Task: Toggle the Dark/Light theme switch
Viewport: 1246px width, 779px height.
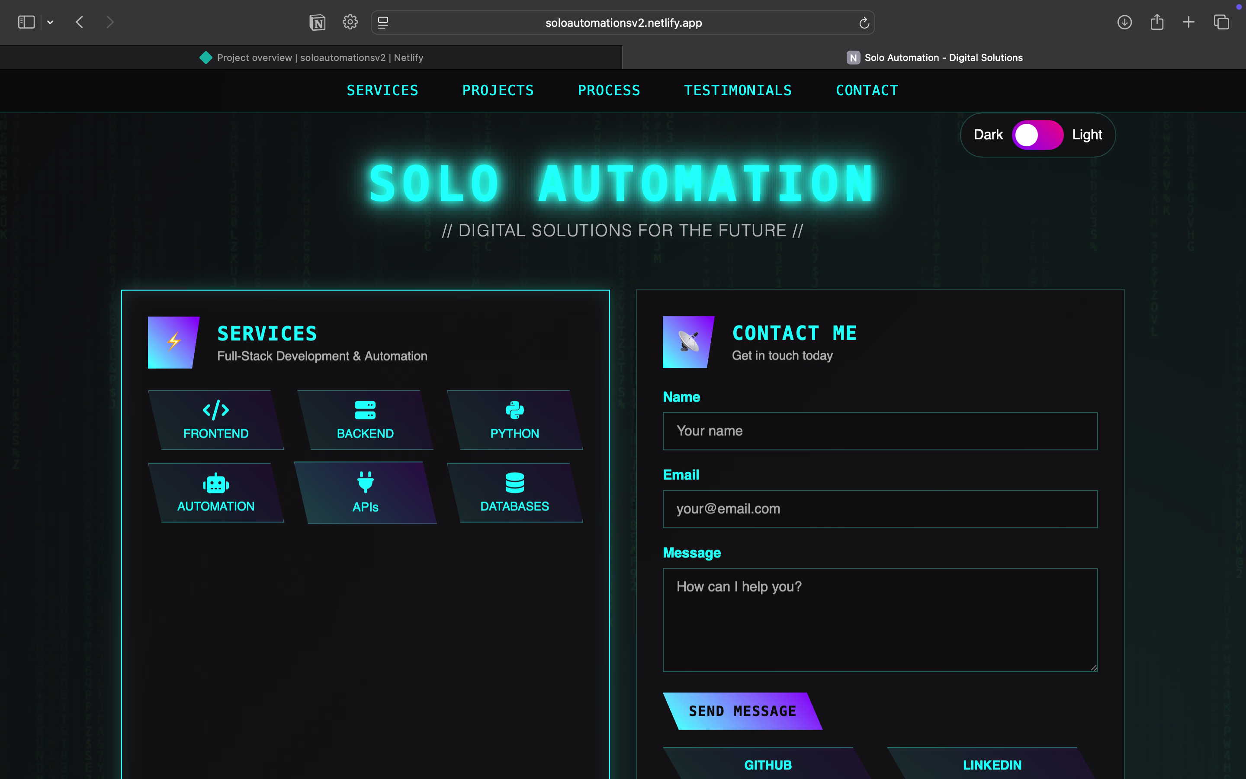Action: click(1037, 135)
